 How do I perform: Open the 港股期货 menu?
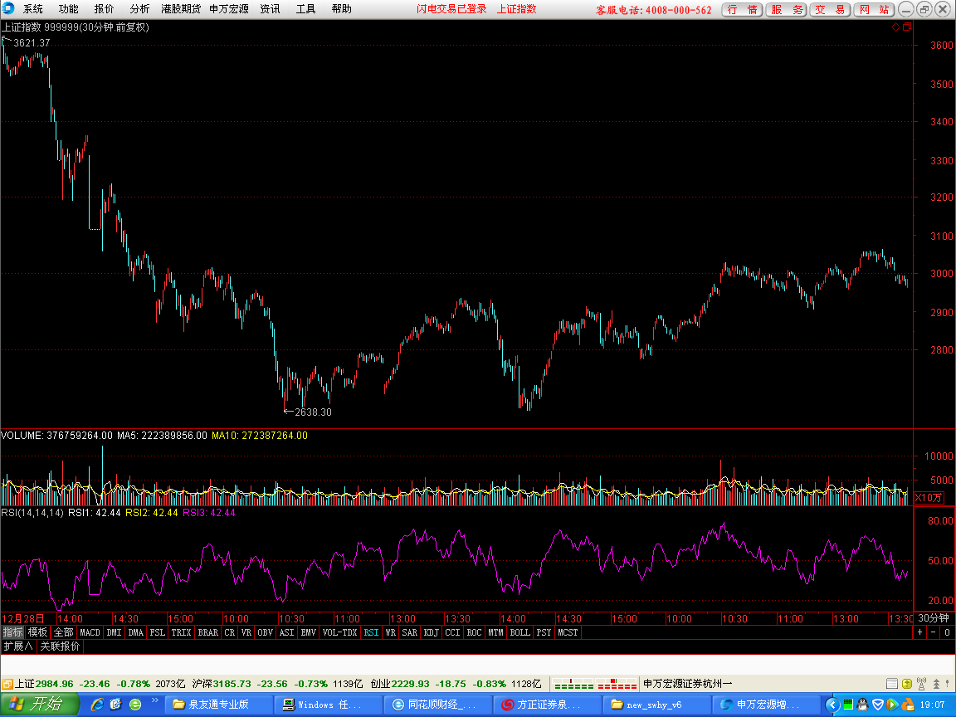(x=180, y=8)
